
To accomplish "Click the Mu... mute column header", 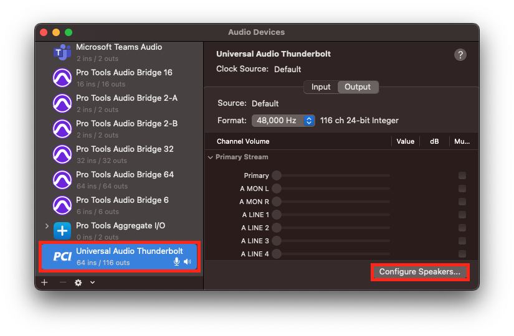I will [462, 141].
